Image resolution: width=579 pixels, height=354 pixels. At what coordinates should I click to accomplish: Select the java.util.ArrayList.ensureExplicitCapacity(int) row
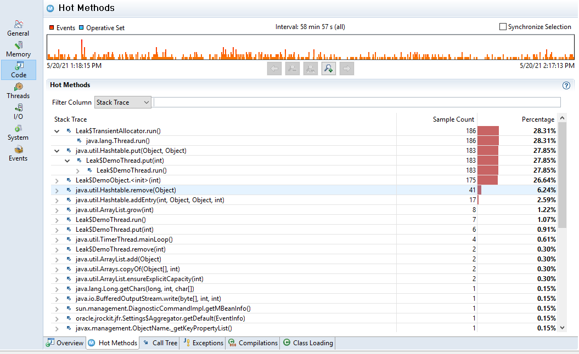point(303,279)
